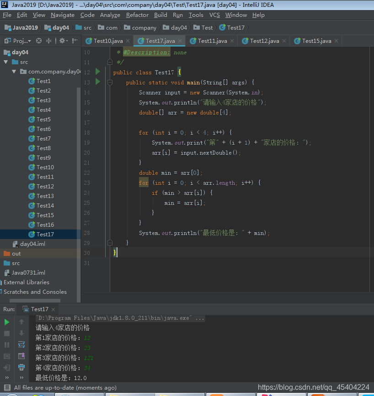Click the day04 module breadcrumb after Java2019
374x396 pixels.
pyautogui.click(x=57, y=27)
